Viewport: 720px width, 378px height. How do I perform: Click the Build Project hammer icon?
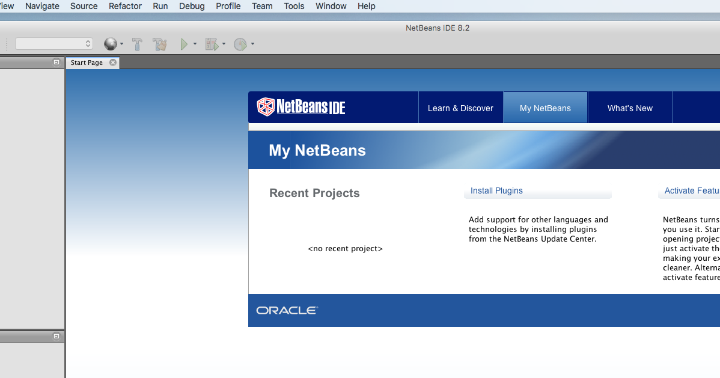click(x=137, y=44)
